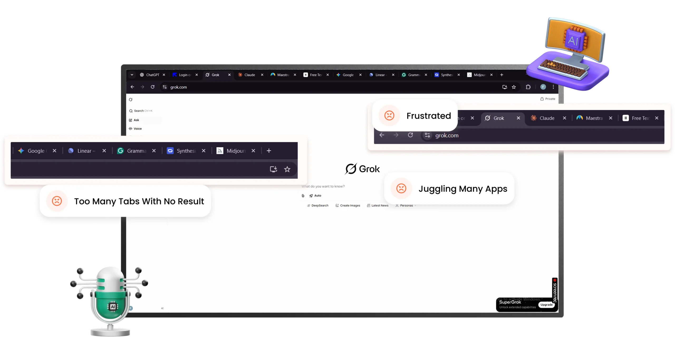Click the install app icon in address bar

pos(504,87)
